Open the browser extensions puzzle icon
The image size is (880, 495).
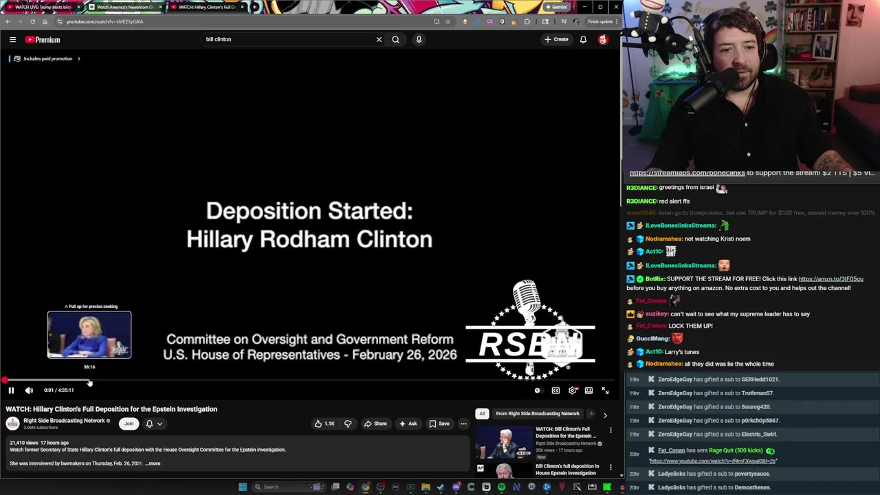(527, 21)
